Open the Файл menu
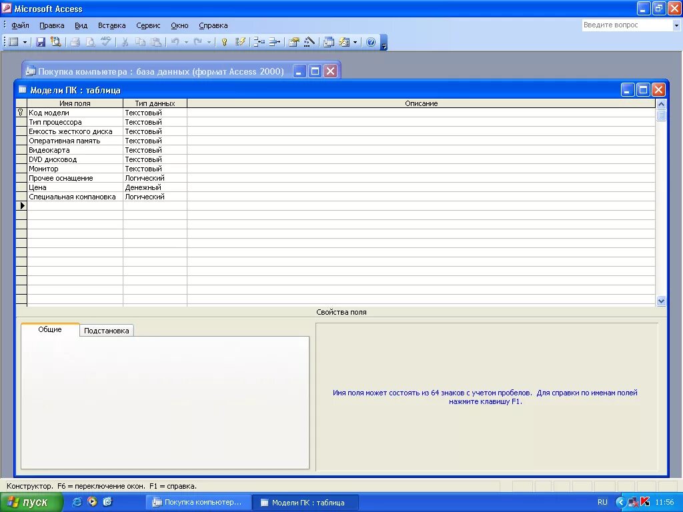Viewport: 683px width, 512px height. 20,25
